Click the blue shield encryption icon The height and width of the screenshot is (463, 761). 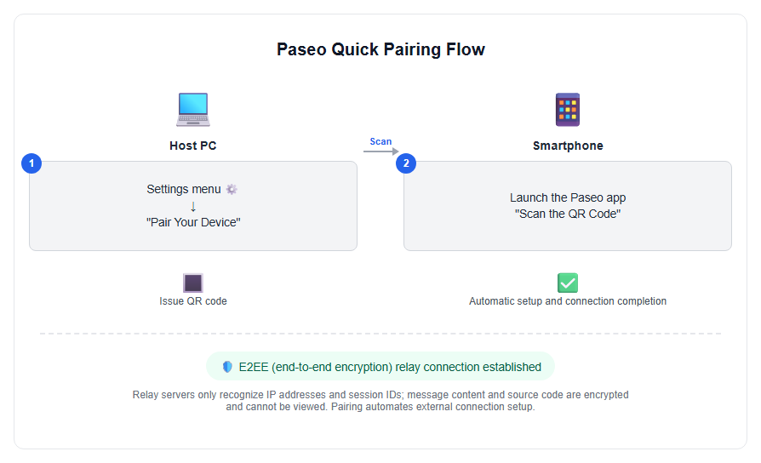(x=227, y=367)
